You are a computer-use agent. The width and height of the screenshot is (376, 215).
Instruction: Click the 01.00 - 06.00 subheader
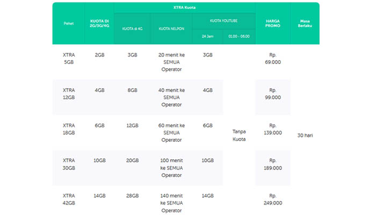238,37
